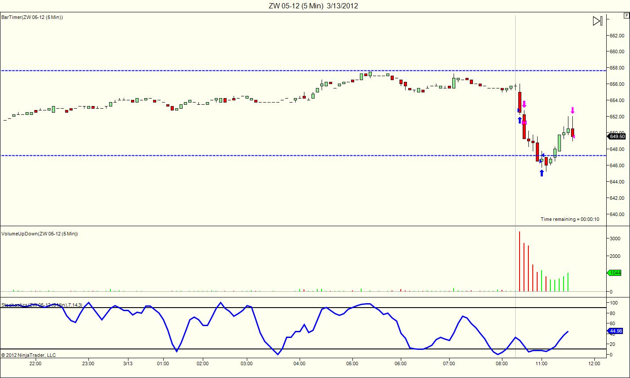Click the 12:00 time axis label
The width and height of the screenshot is (630, 378).
(x=594, y=364)
